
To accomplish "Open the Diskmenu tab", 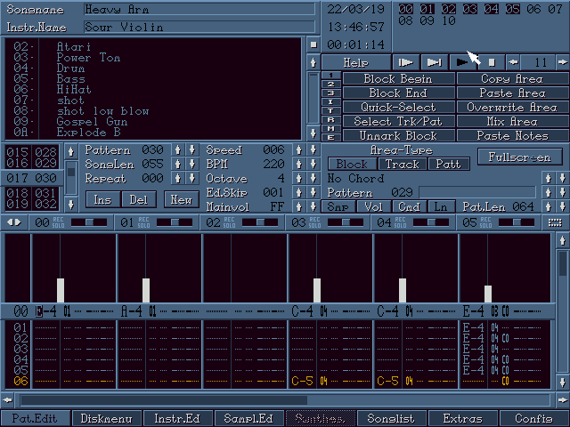I will click(106, 418).
